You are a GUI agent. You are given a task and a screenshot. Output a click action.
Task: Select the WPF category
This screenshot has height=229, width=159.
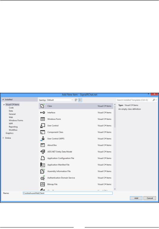click(x=11, y=124)
